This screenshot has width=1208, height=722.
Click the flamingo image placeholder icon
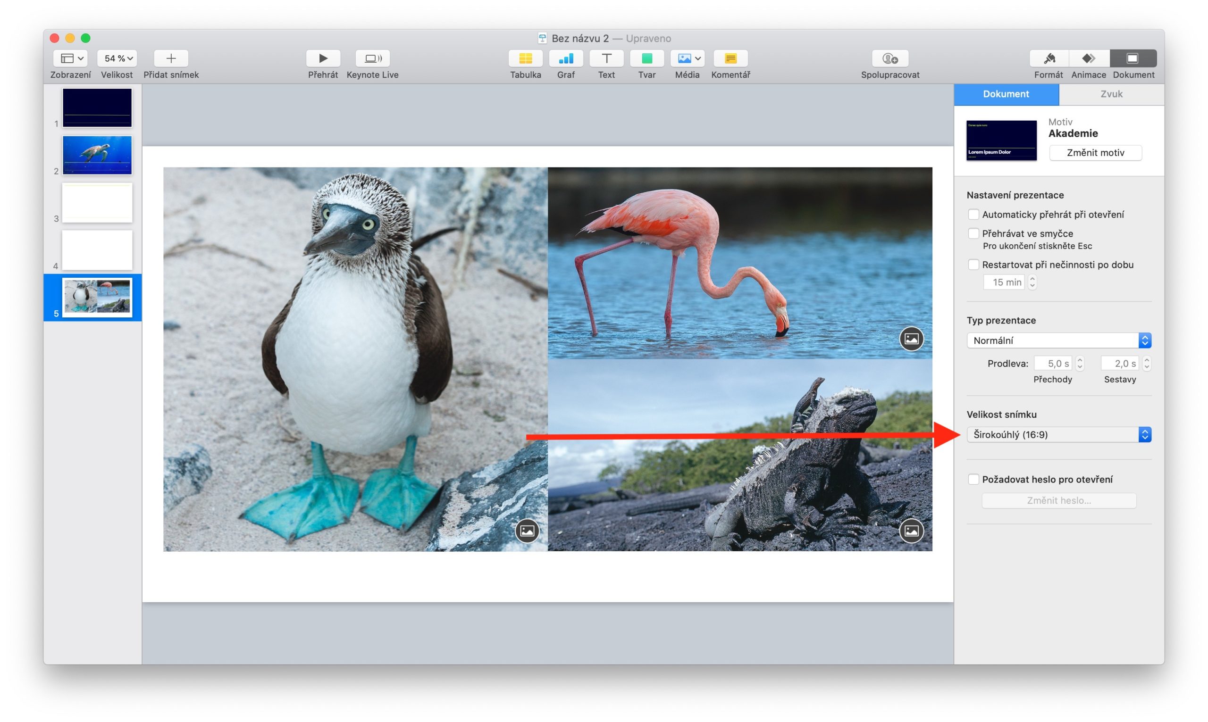[x=911, y=339]
